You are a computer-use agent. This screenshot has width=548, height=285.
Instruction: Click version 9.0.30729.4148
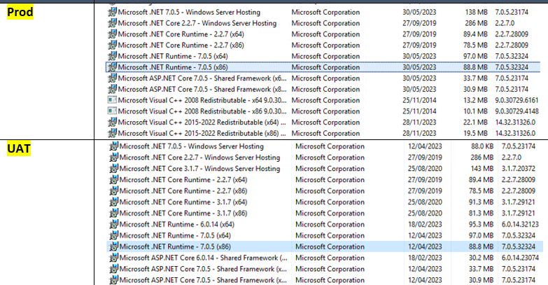tap(517, 111)
